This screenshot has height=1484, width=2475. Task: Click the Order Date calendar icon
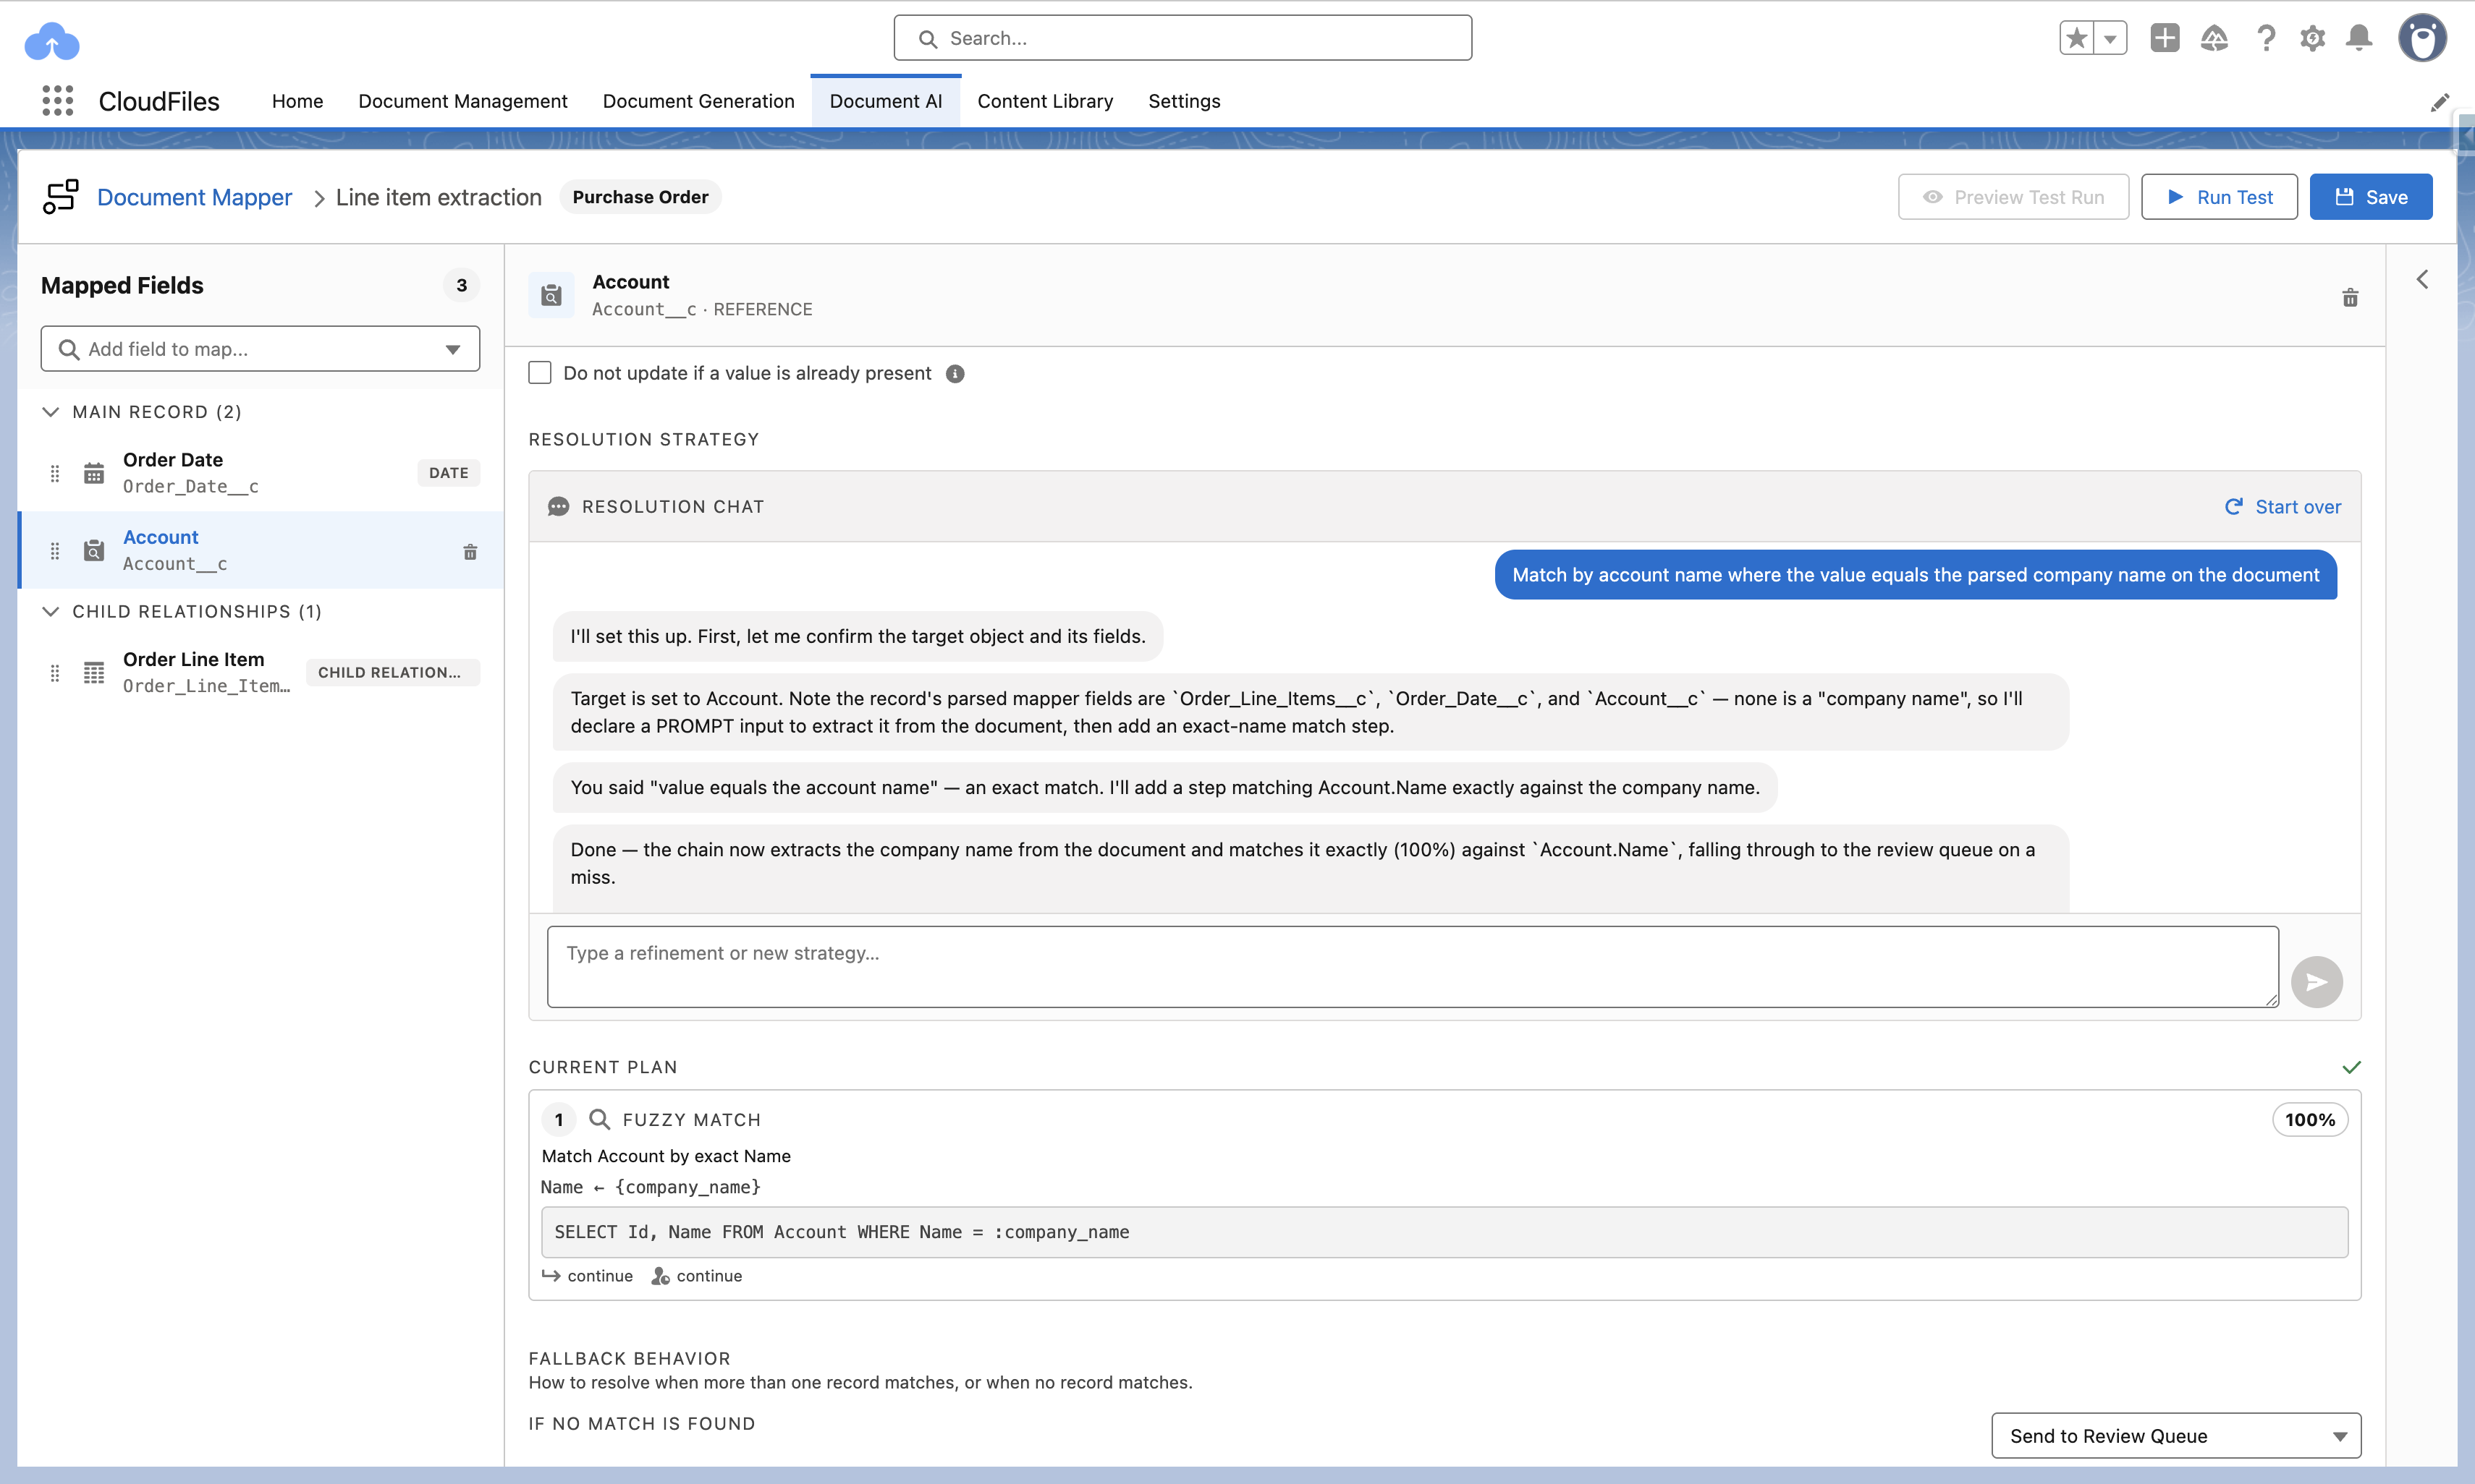(94, 473)
